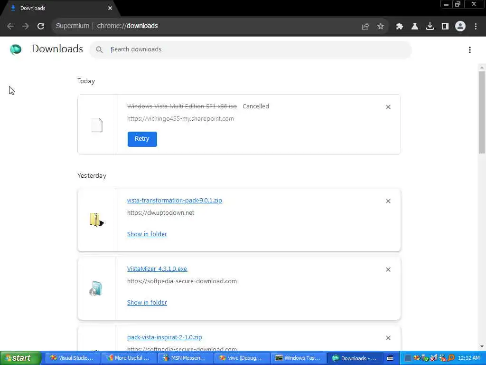This screenshot has width=486, height=365.
Task: Reload the downloads page
Action: (x=41, y=26)
